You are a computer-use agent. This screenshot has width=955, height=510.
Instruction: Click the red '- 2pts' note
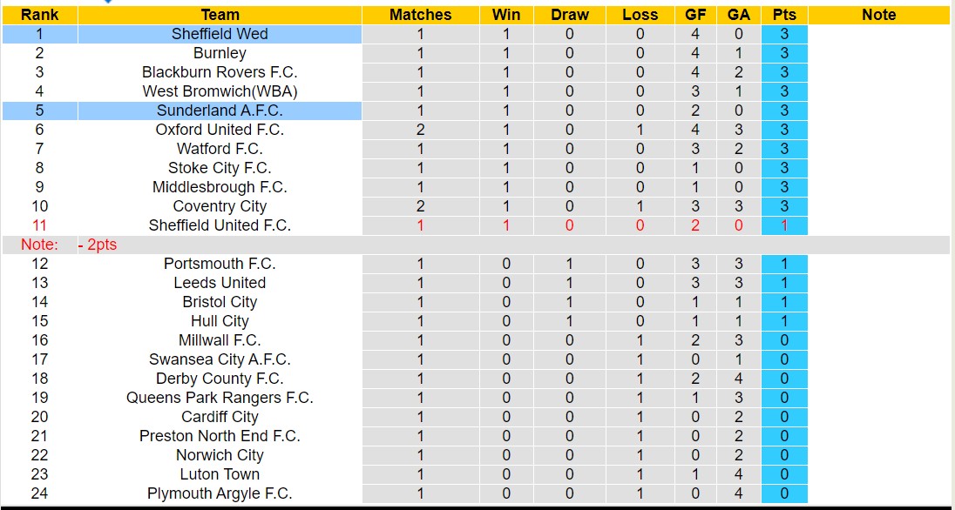[97, 245]
